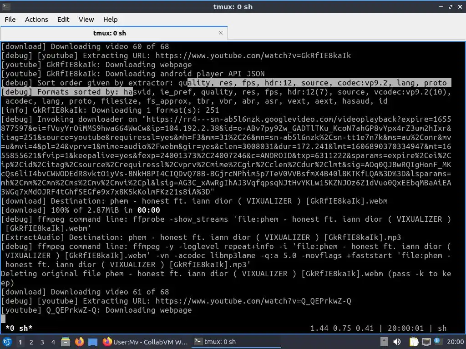This screenshot has width=466, height=349.
Task: Click 'Downloading 1 format(s): 251'
Action: pos(155,110)
